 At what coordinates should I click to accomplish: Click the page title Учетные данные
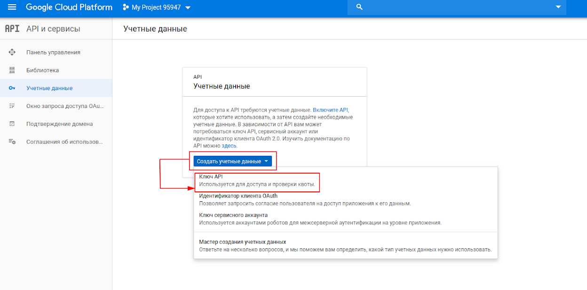[155, 29]
